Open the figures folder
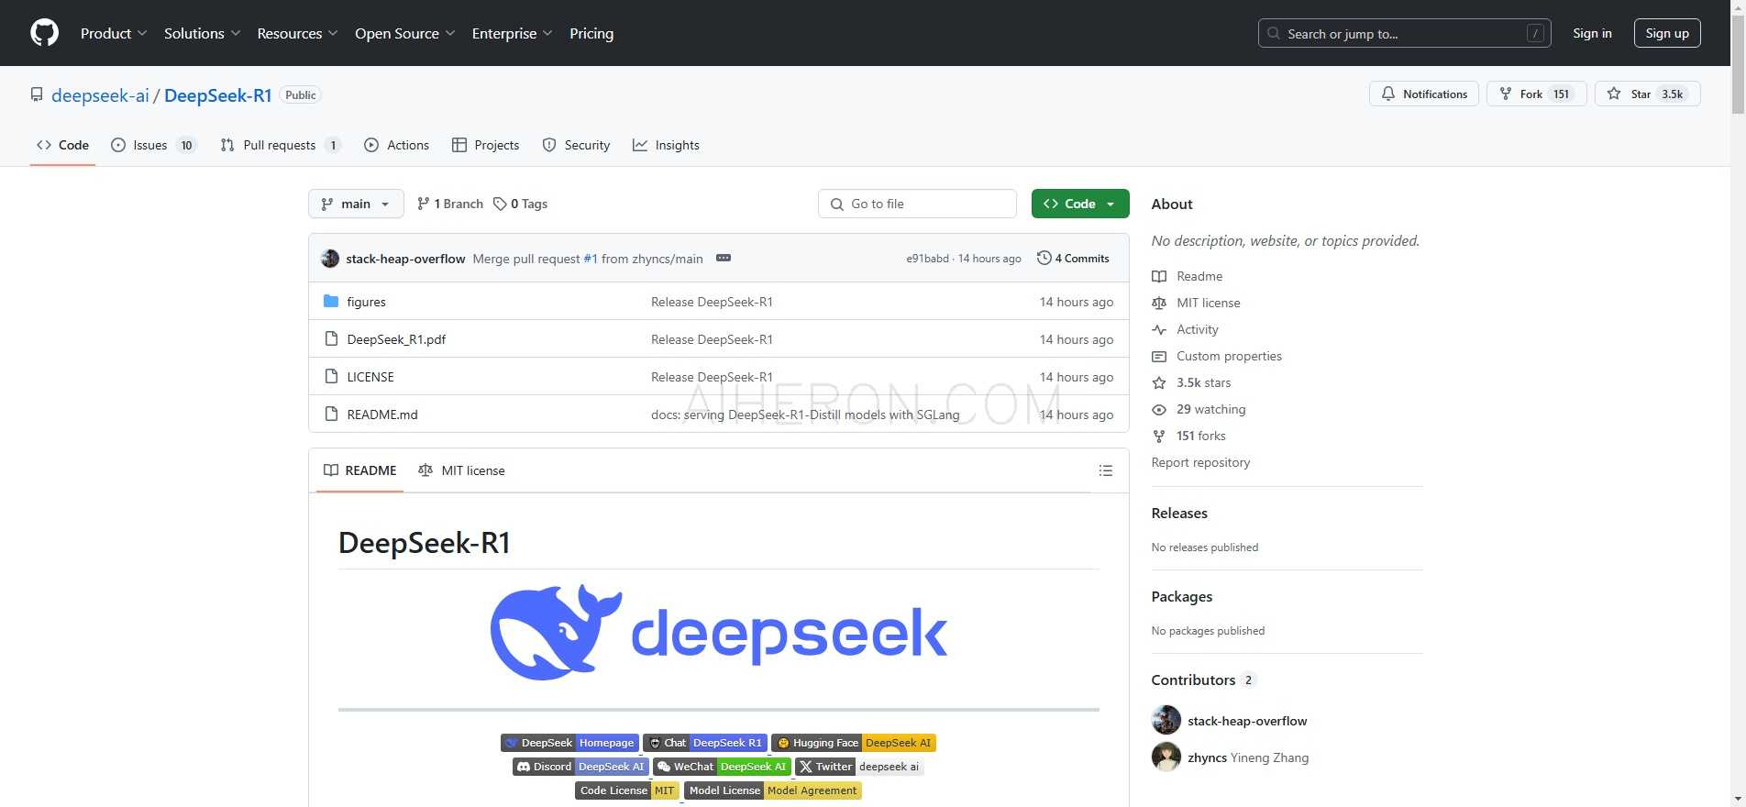 tap(366, 302)
